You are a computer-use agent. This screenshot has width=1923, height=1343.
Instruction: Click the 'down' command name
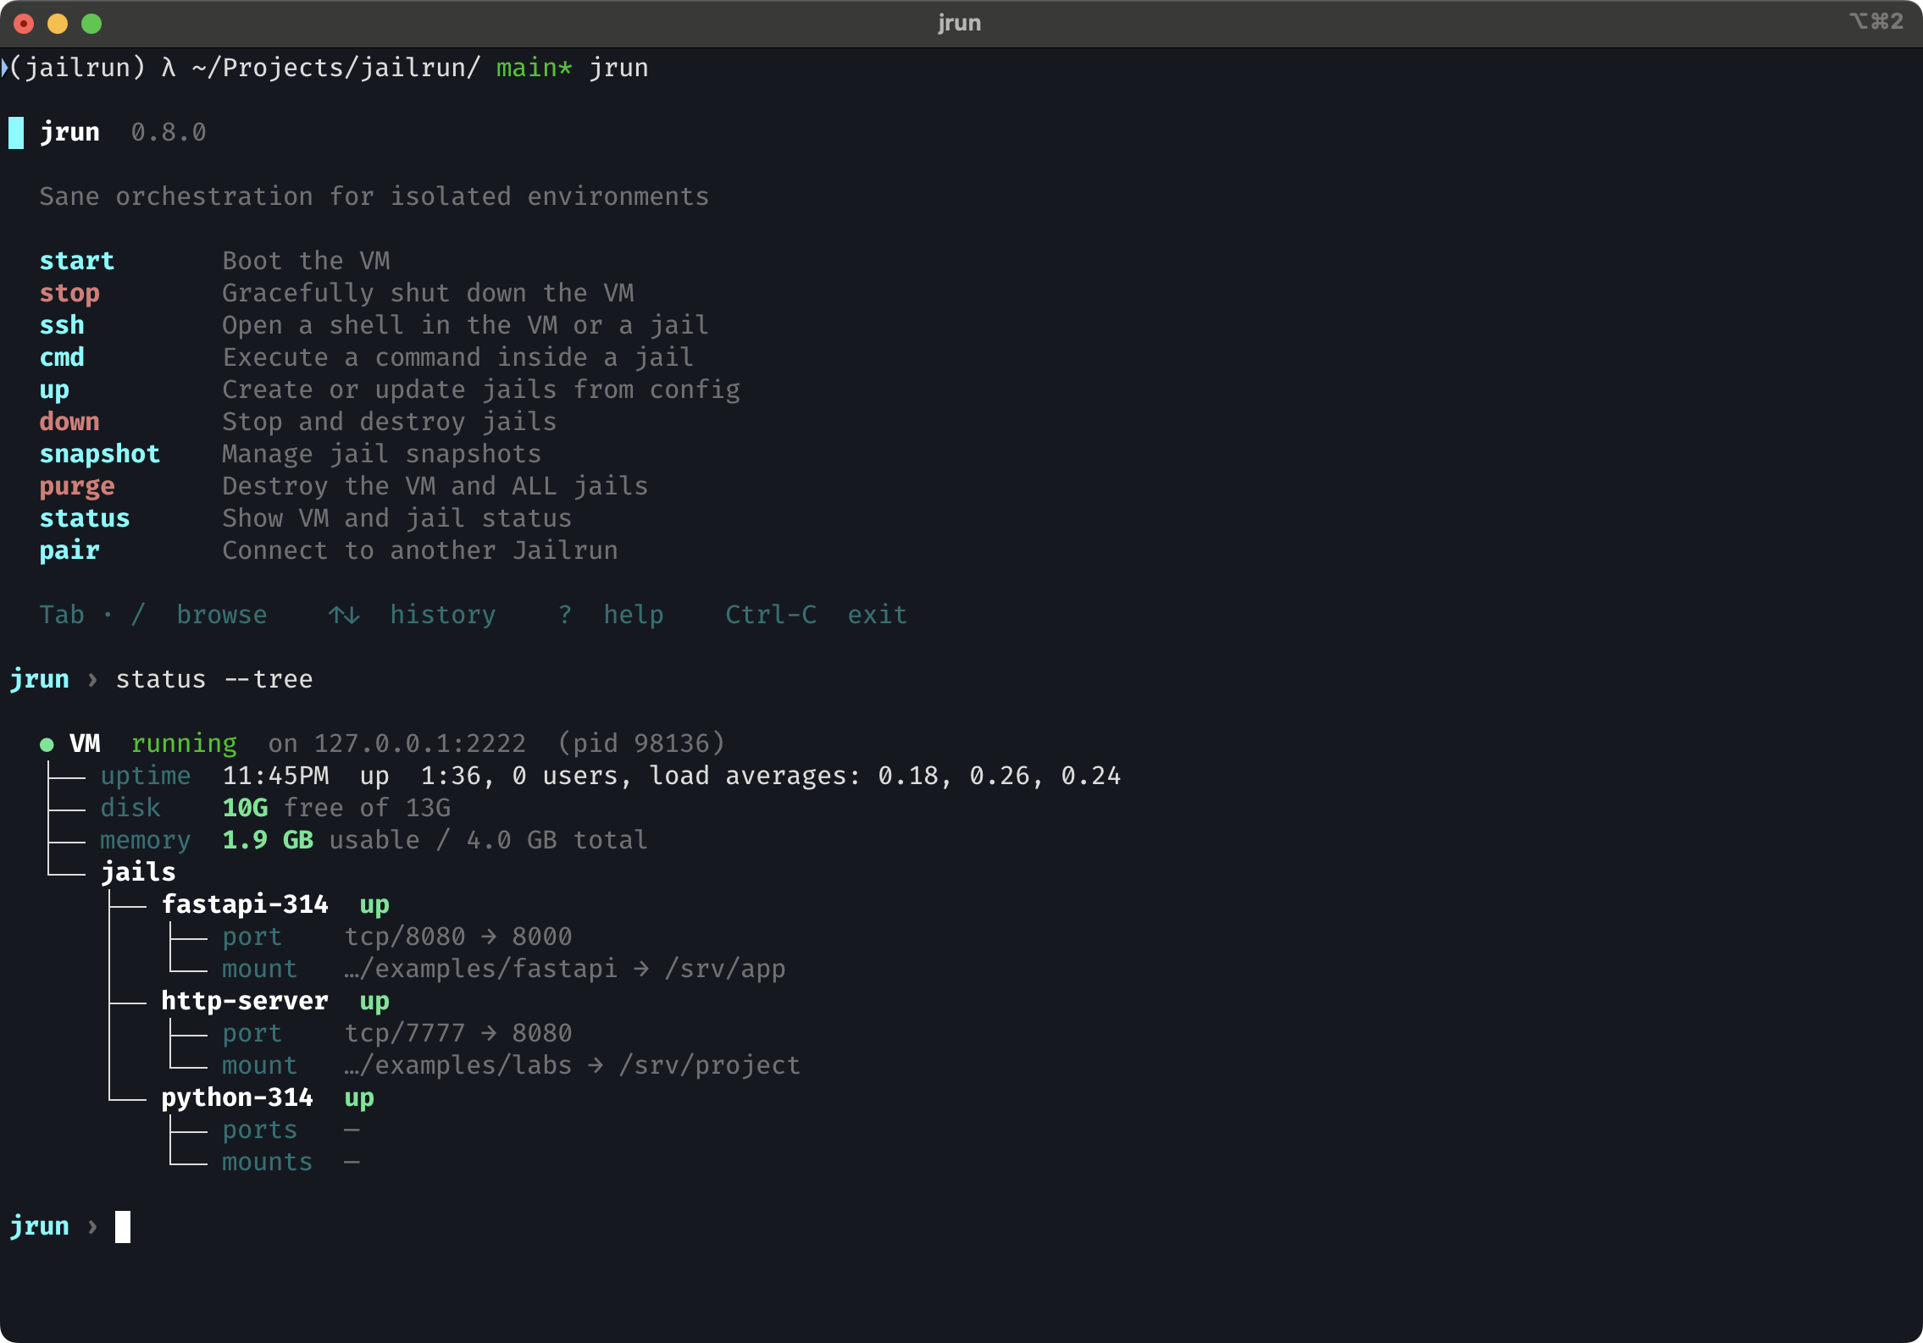click(69, 422)
